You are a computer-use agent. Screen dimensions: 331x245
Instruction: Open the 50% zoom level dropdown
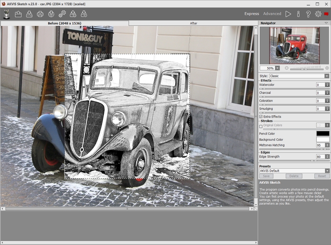278,68
